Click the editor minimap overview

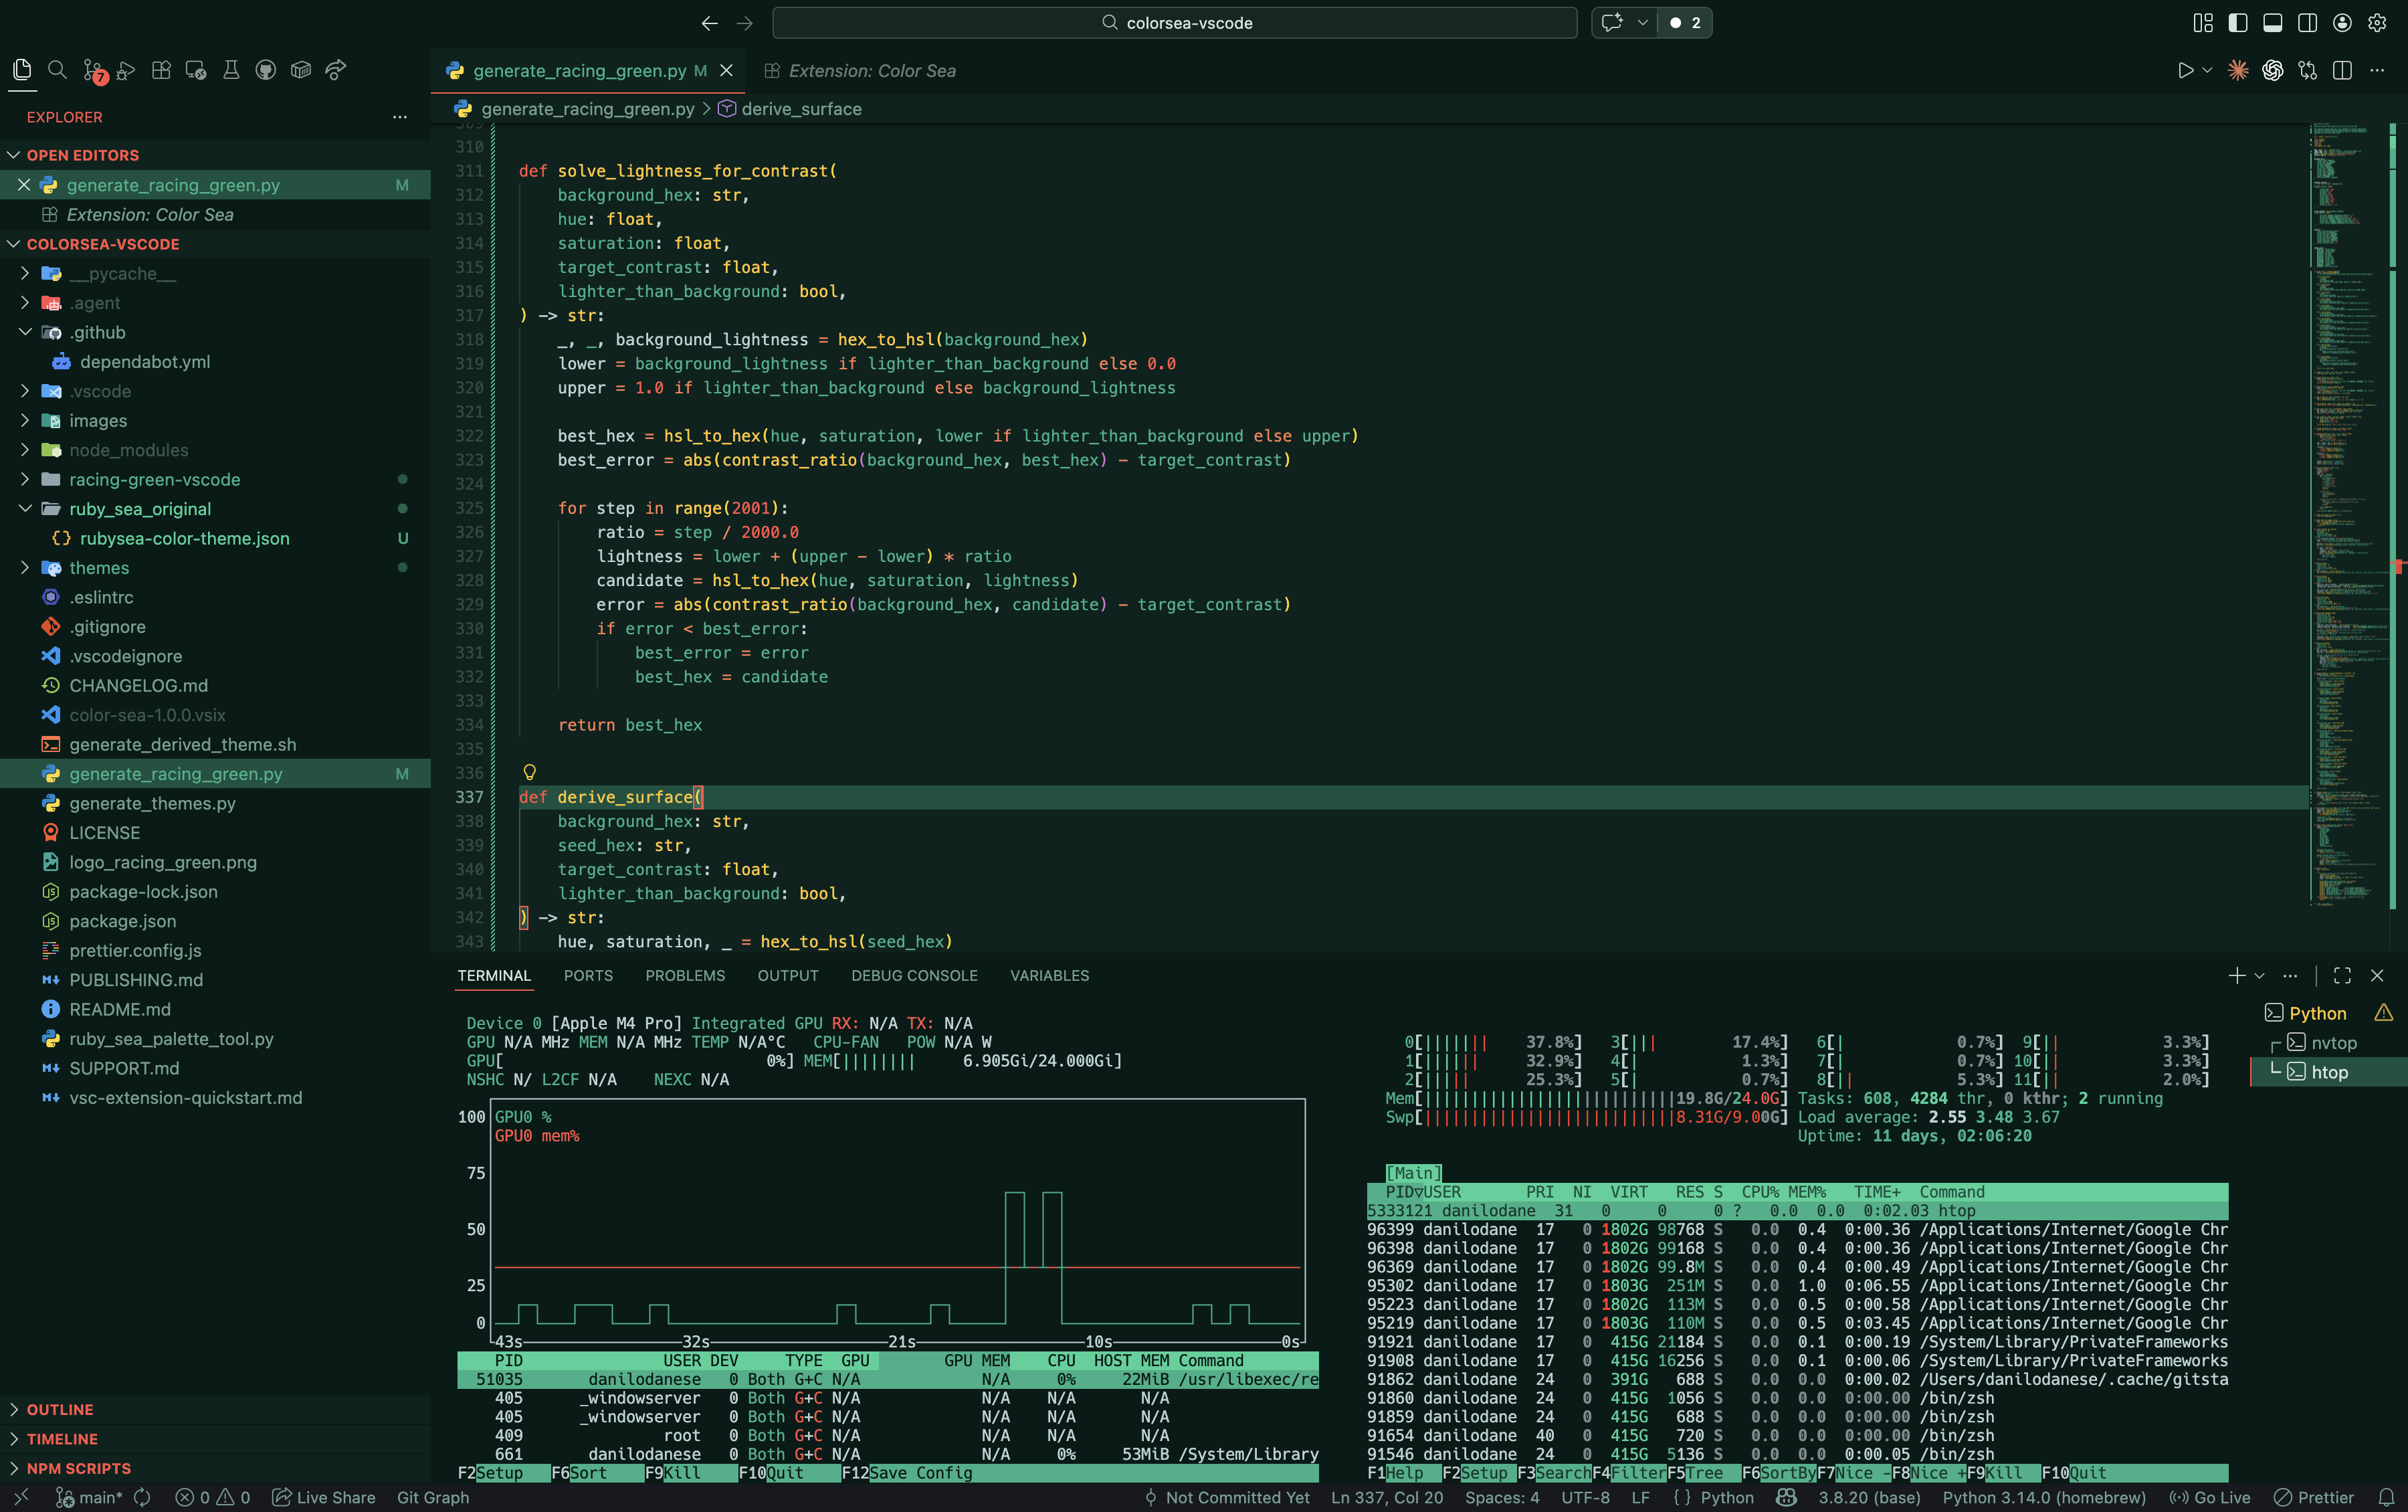[2344, 500]
